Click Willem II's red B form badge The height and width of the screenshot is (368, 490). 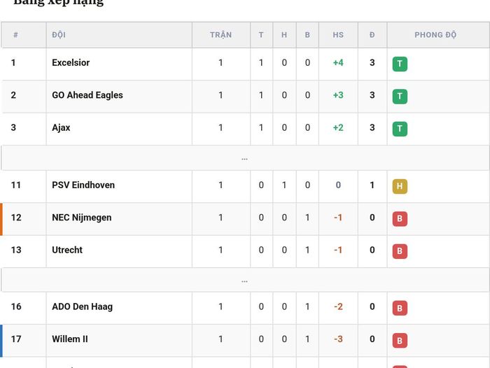(400, 341)
